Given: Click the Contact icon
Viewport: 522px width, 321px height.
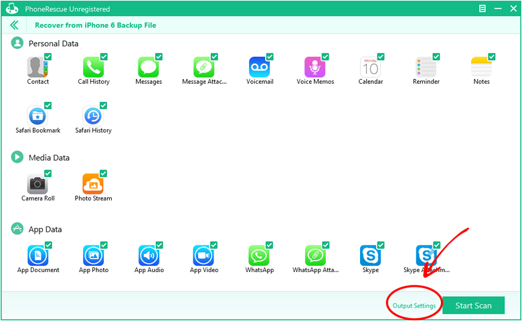Looking at the screenshot, I should click(x=36, y=67).
